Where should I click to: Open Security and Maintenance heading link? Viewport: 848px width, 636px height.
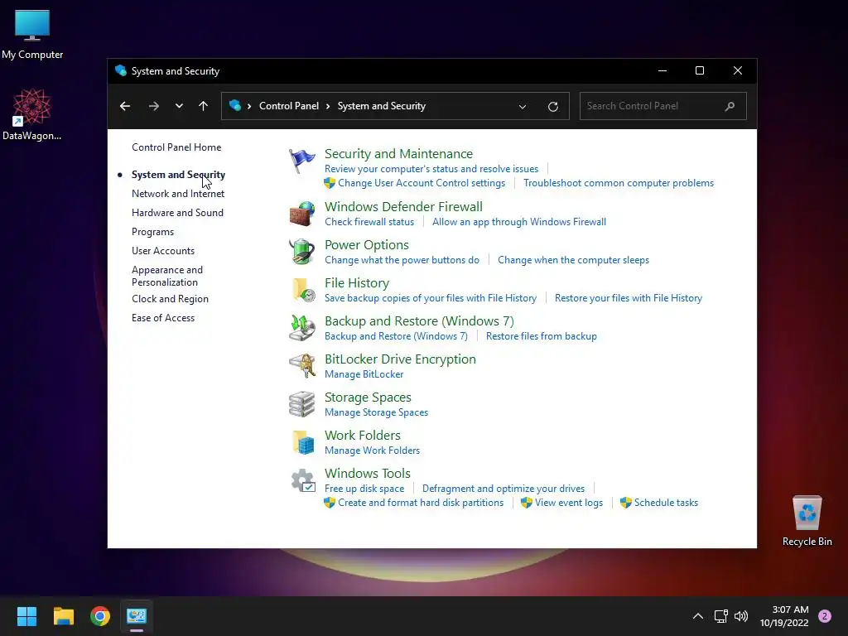pyautogui.click(x=398, y=153)
